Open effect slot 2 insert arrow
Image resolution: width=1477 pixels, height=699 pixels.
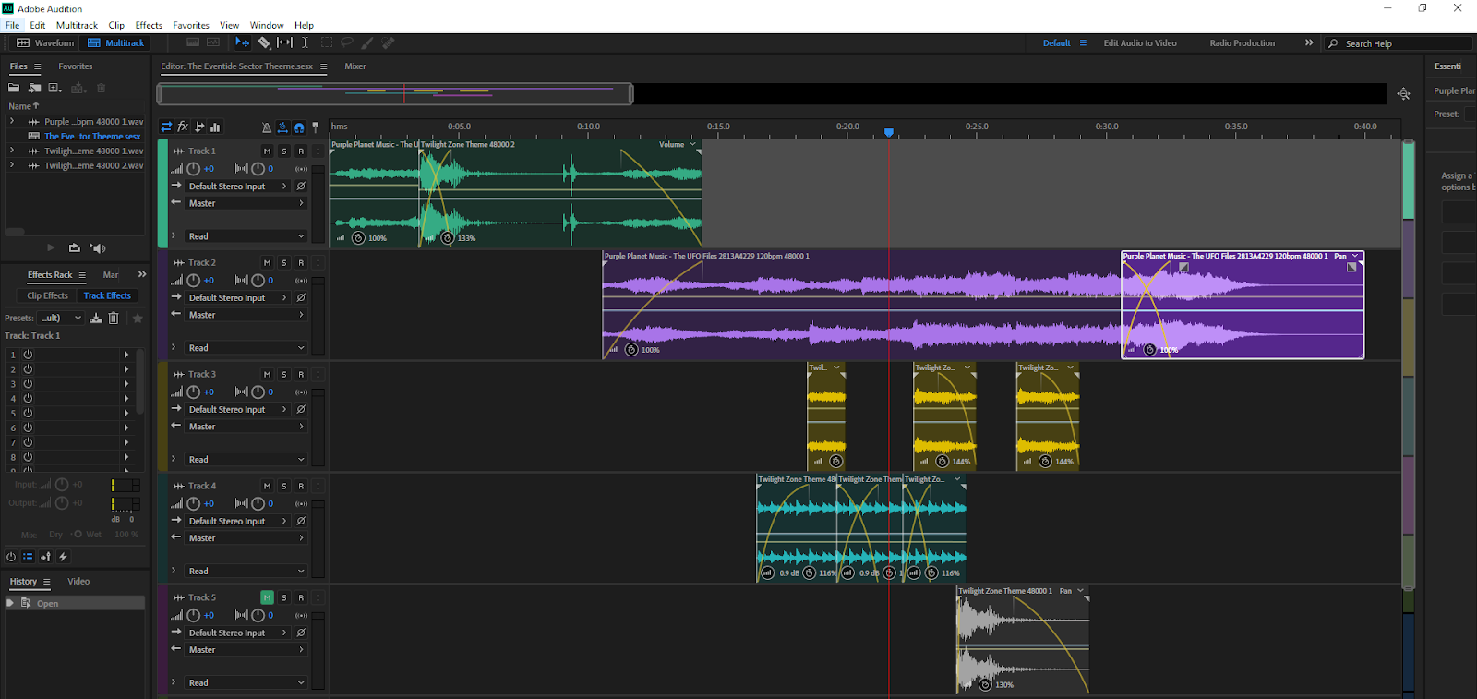coord(126,369)
